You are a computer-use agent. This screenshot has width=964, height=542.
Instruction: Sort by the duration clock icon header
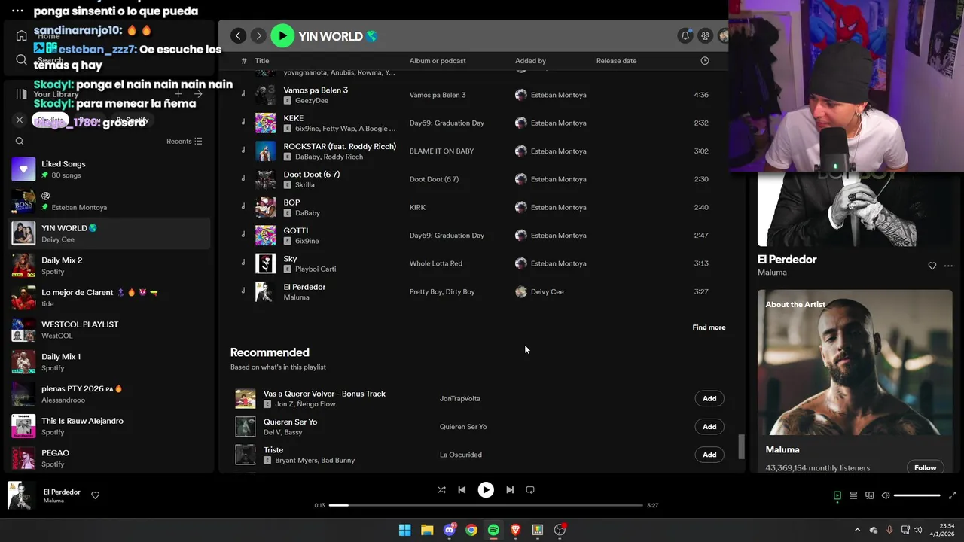[705, 61]
